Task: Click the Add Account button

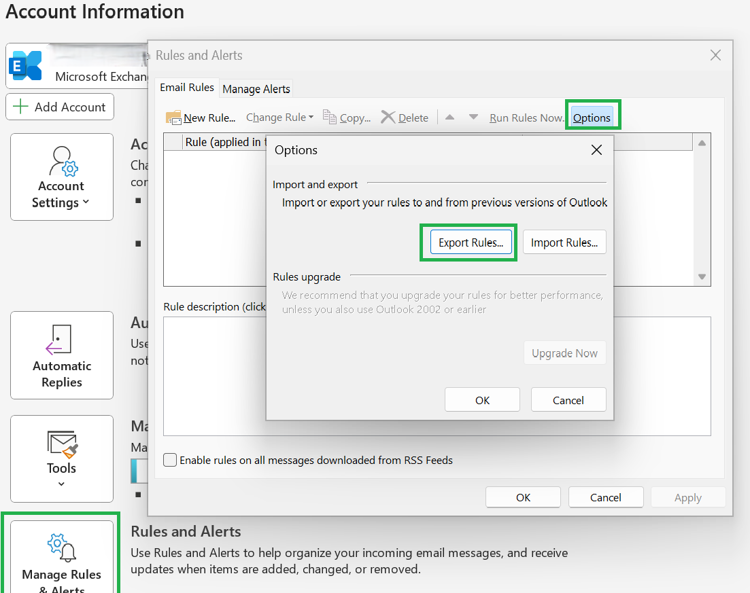Action: click(x=60, y=107)
